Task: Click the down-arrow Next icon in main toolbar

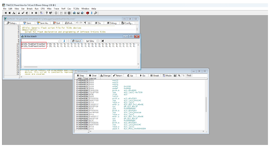Action: click(19, 13)
